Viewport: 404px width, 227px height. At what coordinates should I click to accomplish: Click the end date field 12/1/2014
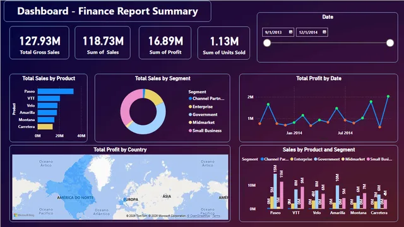point(312,32)
